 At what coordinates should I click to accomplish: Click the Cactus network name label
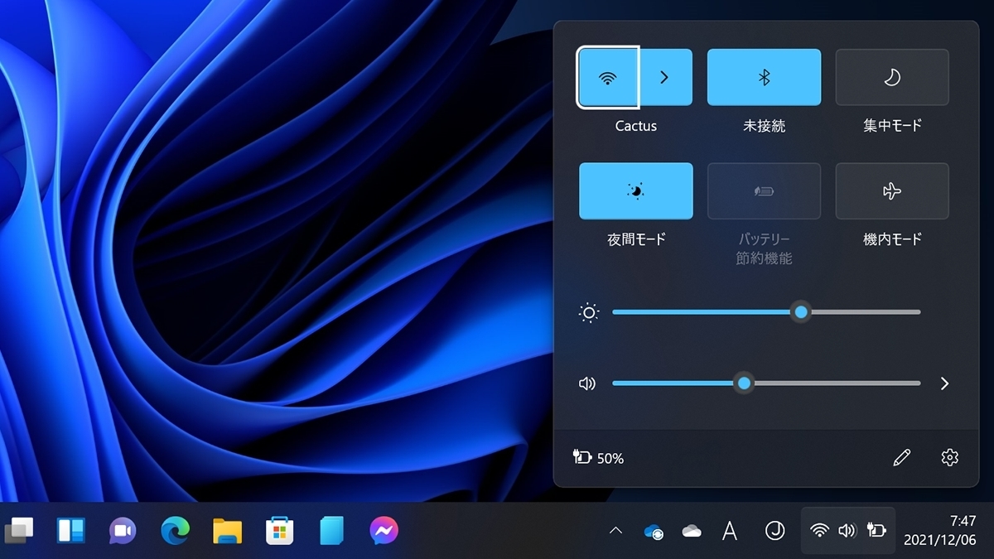(x=636, y=126)
